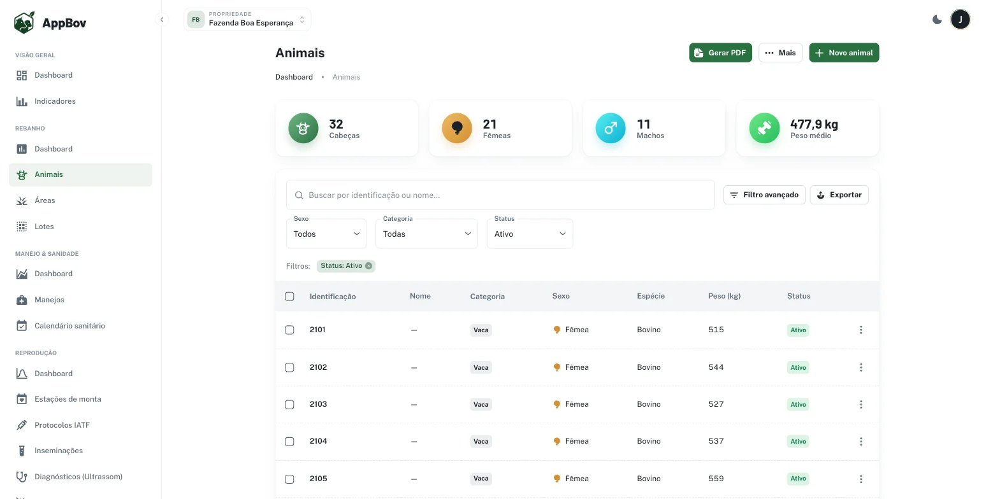The width and height of the screenshot is (993, 499).
Task: Click the green Cabeças cow icon
Action: coord(303,128)
